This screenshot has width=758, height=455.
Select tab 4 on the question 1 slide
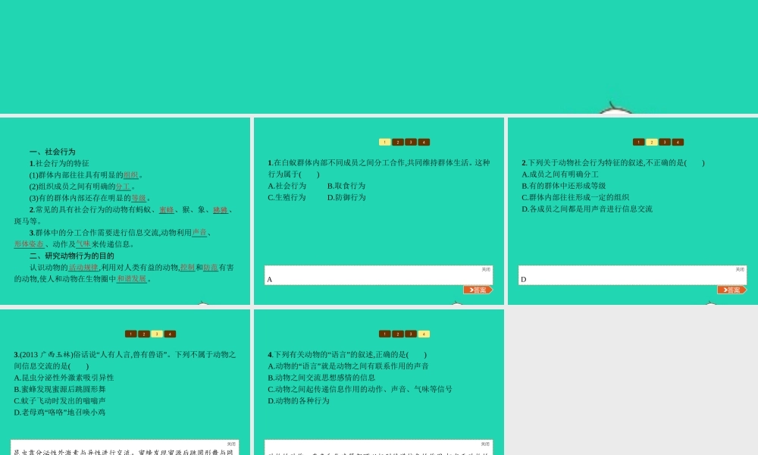point(424,142)
